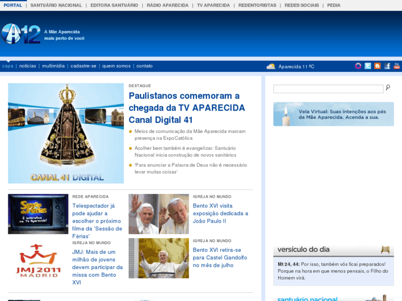402x301 pixels.
Task: Open PEDIA top link
Action: (333, 5)
